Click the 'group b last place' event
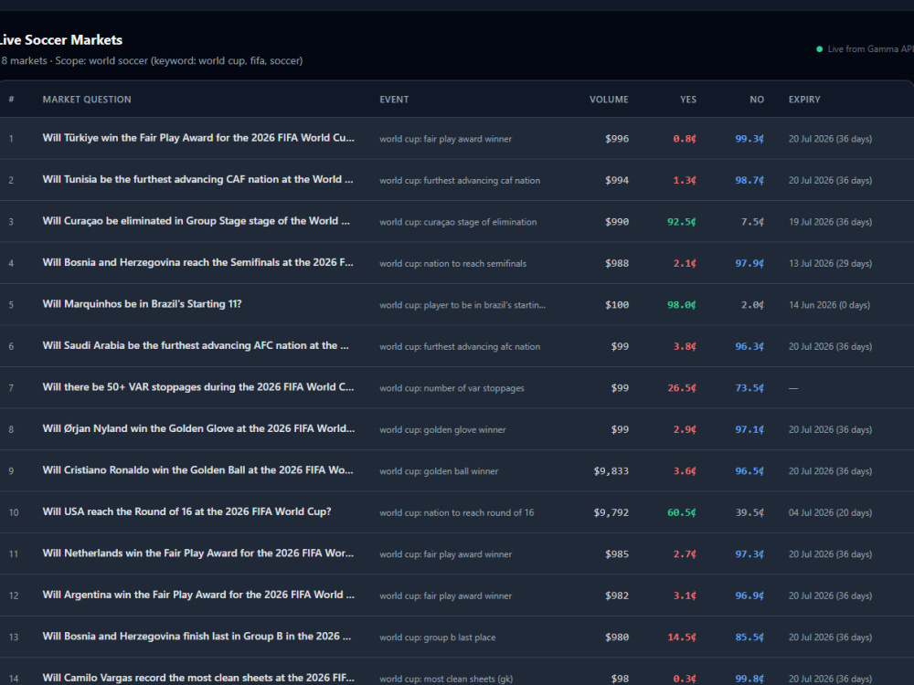The width and height of the screenshot is (914, 685). pos(438,638)
